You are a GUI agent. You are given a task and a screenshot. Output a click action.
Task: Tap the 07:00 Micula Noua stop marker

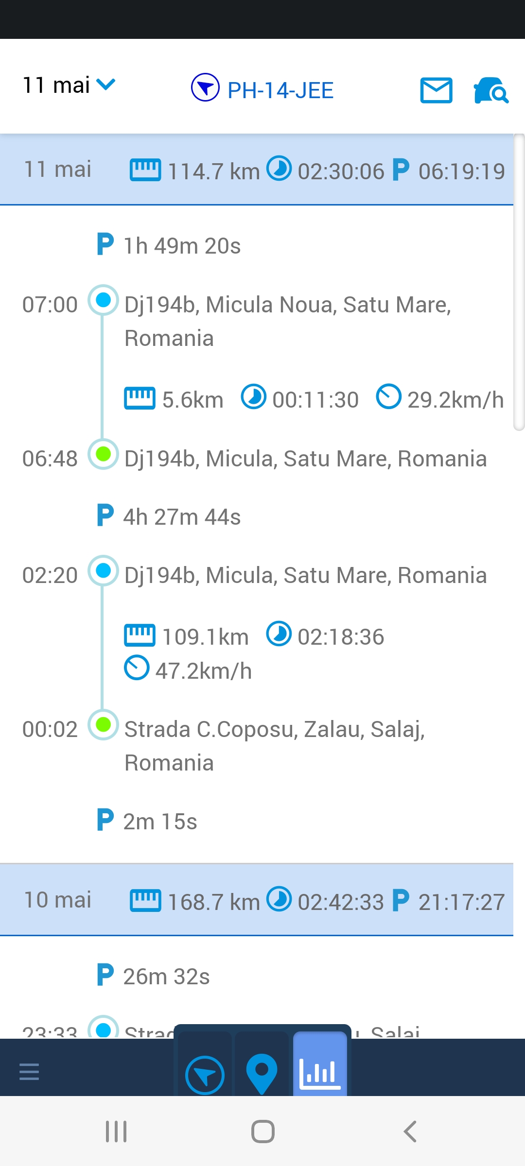tap(103, 300)
